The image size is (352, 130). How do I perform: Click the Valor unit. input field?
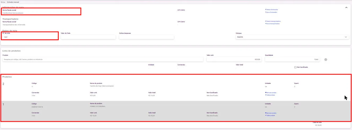234,59
